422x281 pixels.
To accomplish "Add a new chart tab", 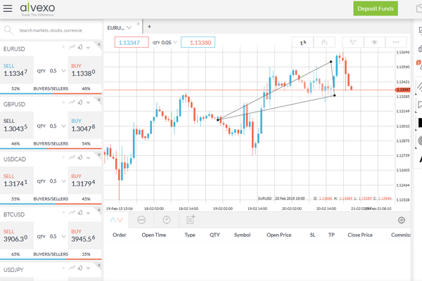I will tap(149, 27).
